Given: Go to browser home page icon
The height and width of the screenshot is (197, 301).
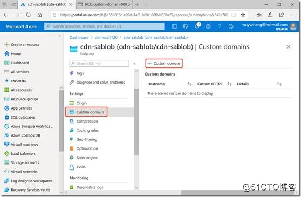Looking at the screenshot, I should (39, 15).
